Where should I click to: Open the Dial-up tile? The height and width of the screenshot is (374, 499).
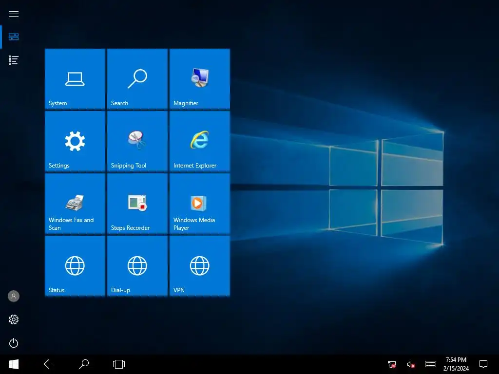point(137,266)
